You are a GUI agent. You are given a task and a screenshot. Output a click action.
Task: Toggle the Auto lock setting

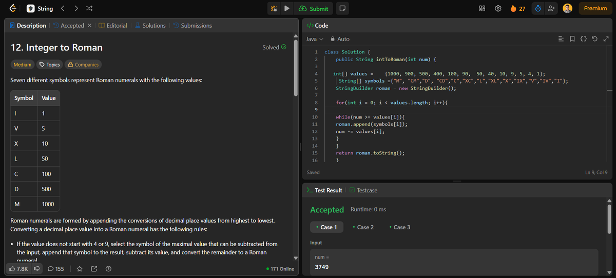[340, 39]
